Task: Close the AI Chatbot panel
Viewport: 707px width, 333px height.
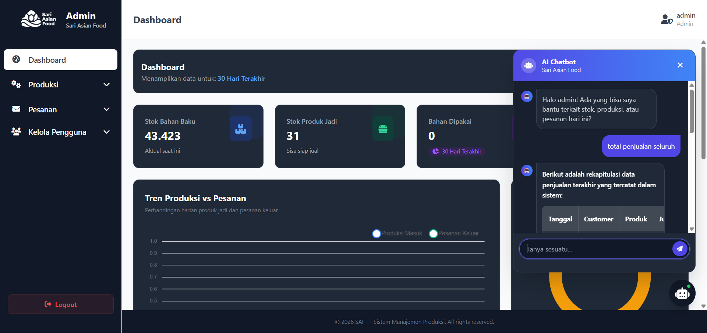Action: coord(680,65)
